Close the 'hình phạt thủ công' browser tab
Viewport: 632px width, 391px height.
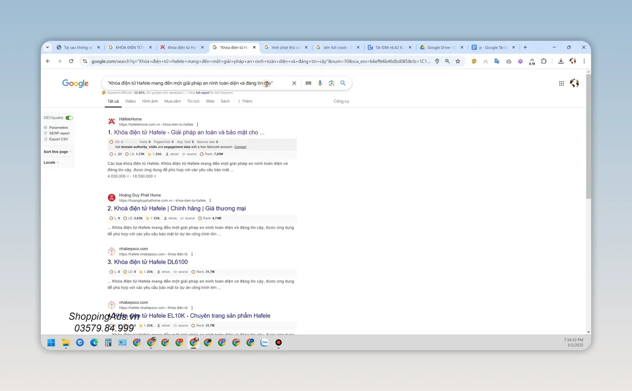click(x=306, y=47)
